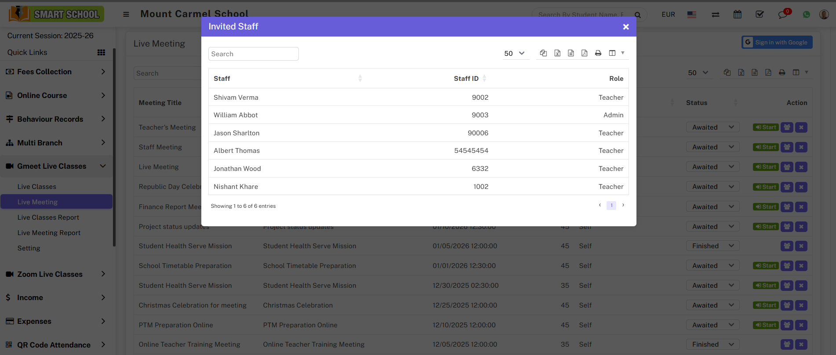Export invited staff as PDF
836x355 pixels.
coord(584,53)
